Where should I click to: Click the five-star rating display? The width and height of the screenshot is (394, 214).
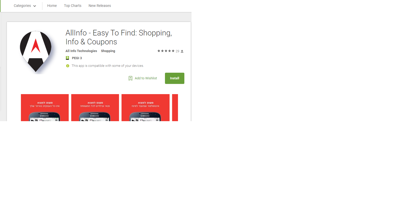tap(166, 51)
